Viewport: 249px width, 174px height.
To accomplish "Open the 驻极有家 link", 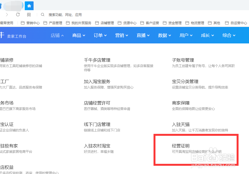I will click(9, 146).
